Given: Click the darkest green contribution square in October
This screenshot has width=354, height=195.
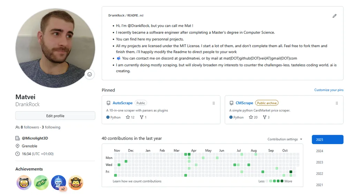Looking at the screenshot, I should point(291,172).
